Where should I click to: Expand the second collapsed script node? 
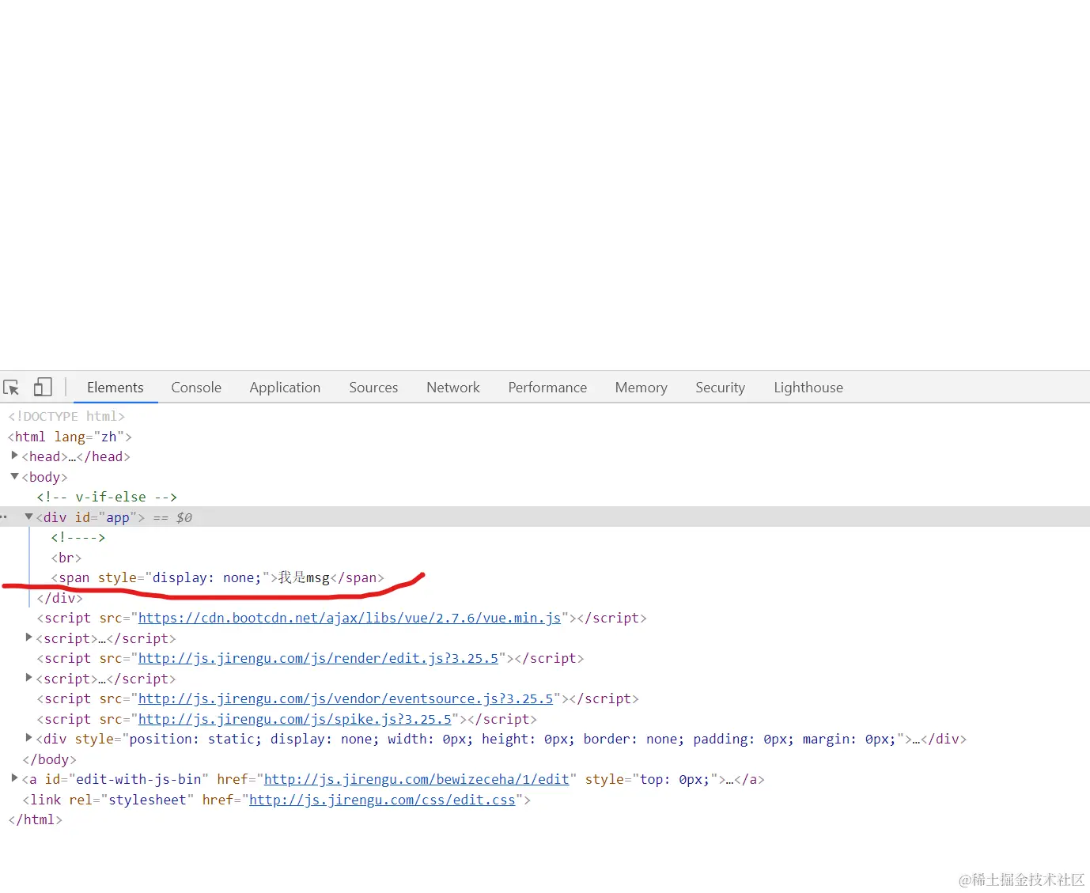(x=29, y=678)
